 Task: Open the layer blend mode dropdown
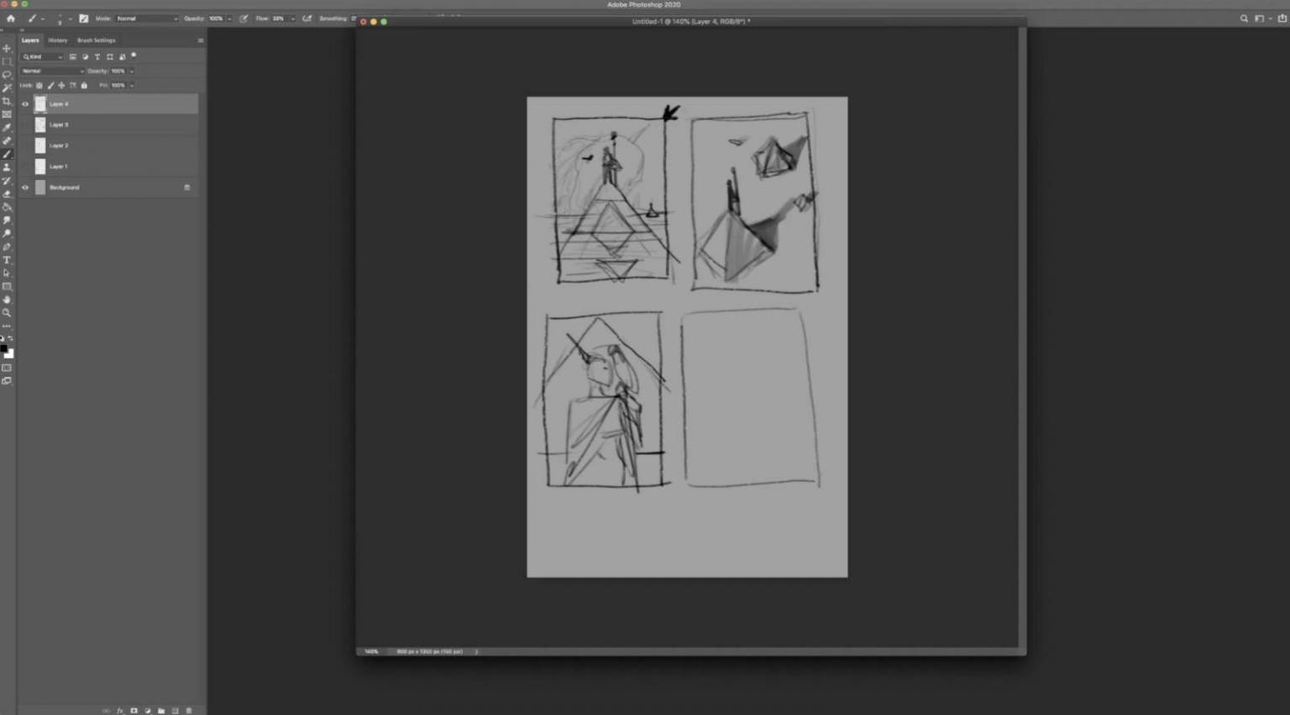point(52,71)
